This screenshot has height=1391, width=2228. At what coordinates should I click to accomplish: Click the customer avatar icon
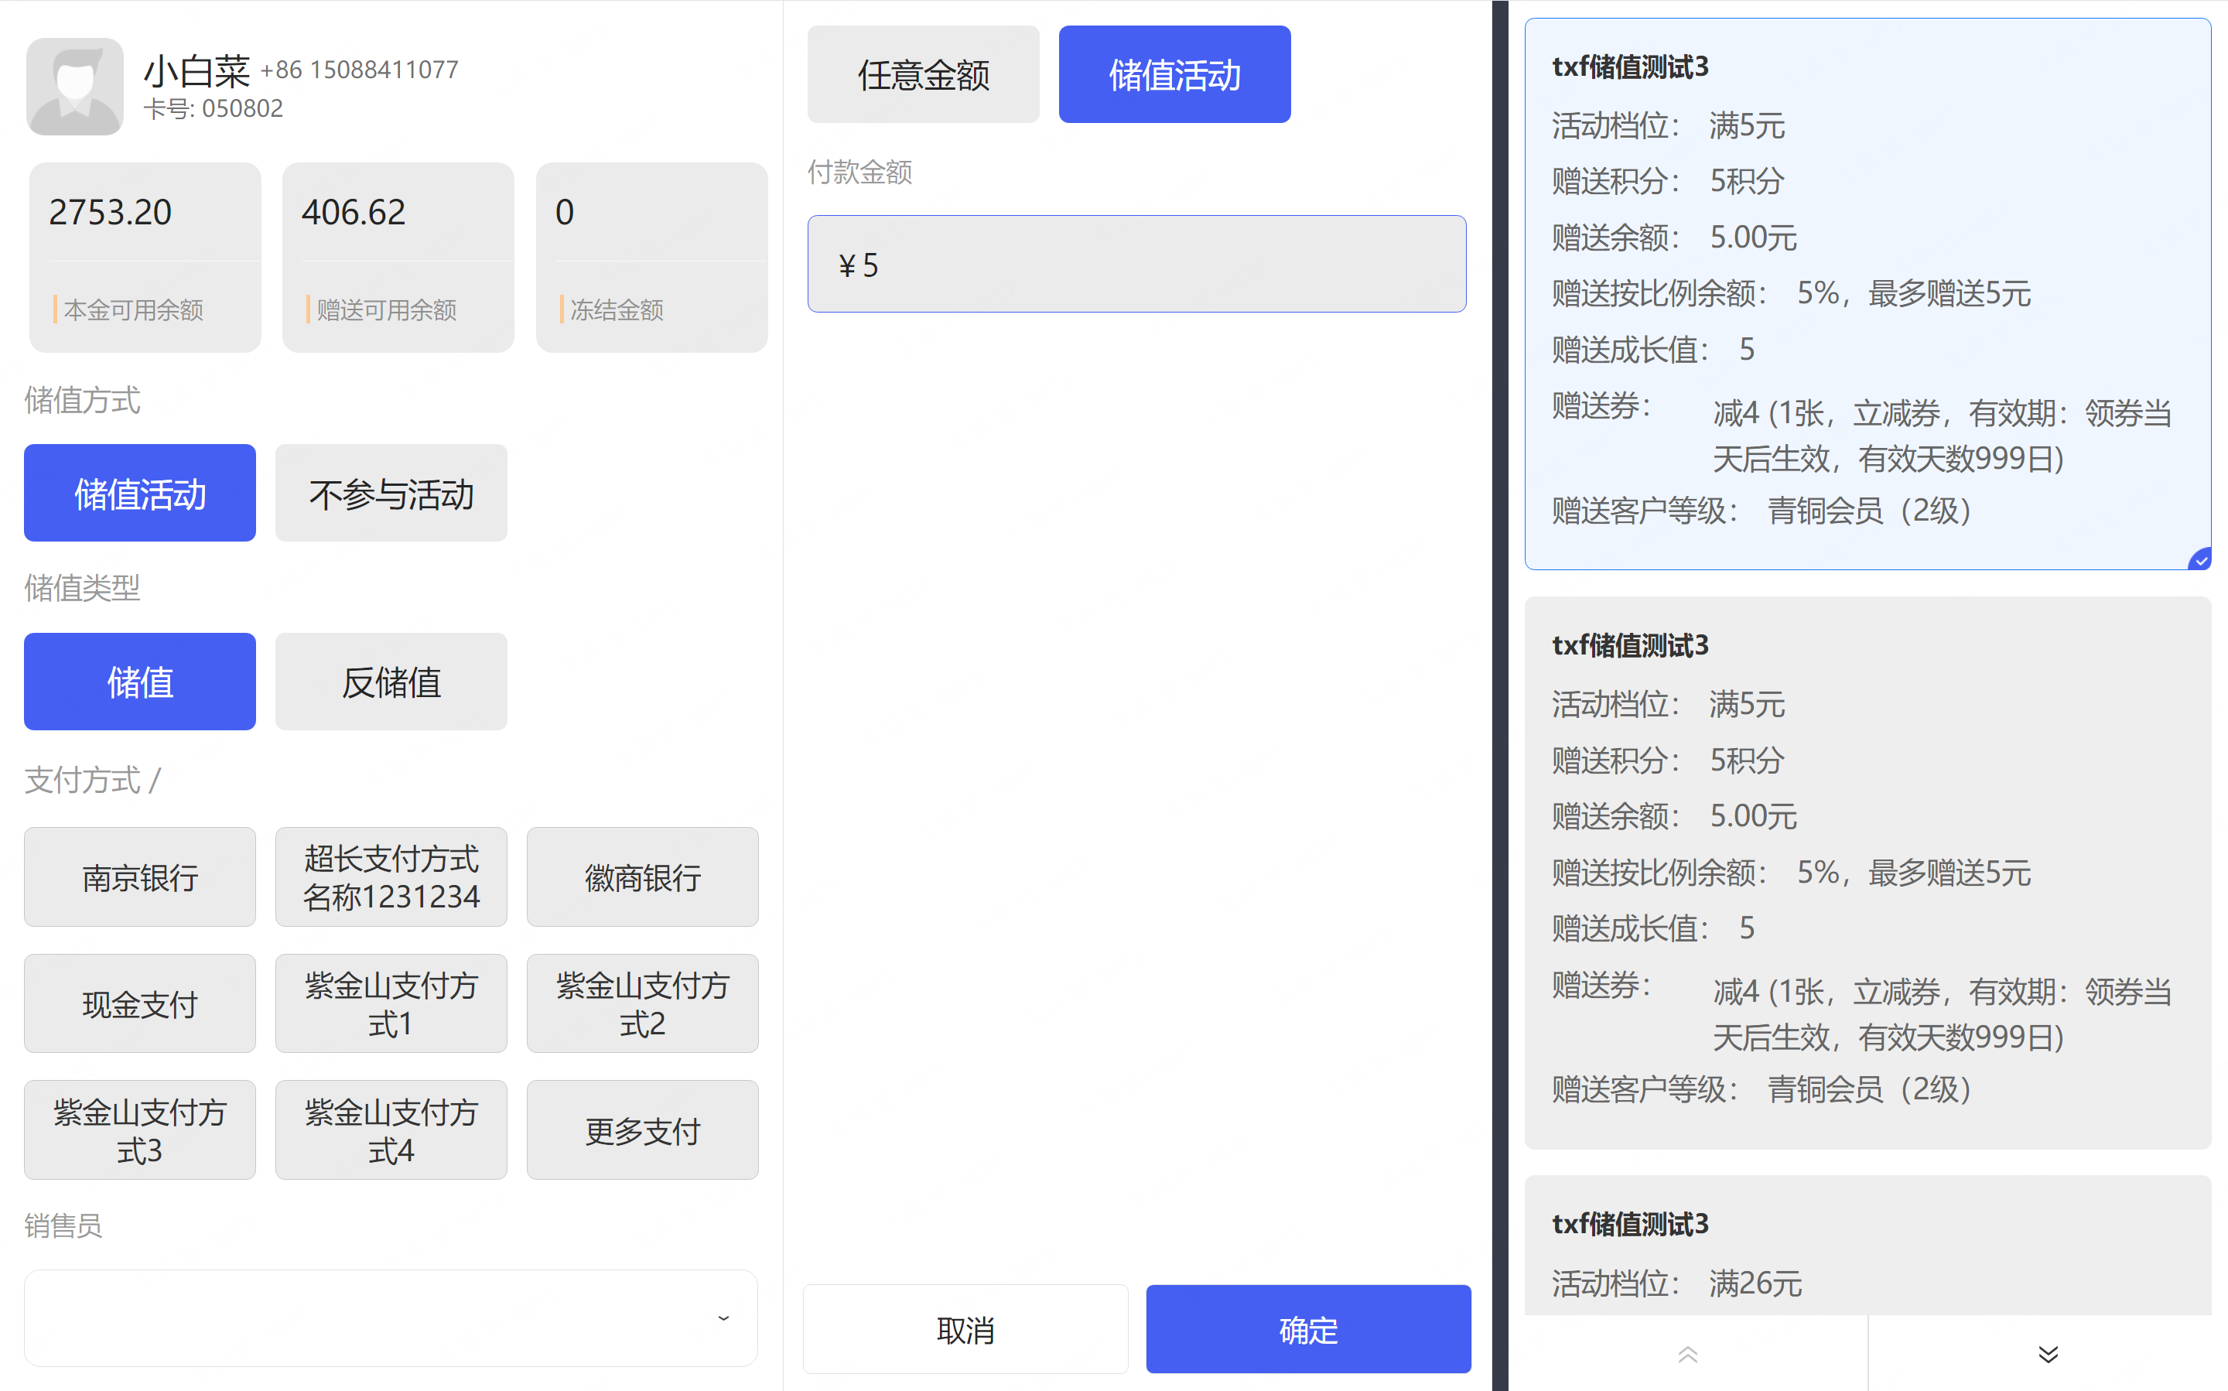click(74, 87)
